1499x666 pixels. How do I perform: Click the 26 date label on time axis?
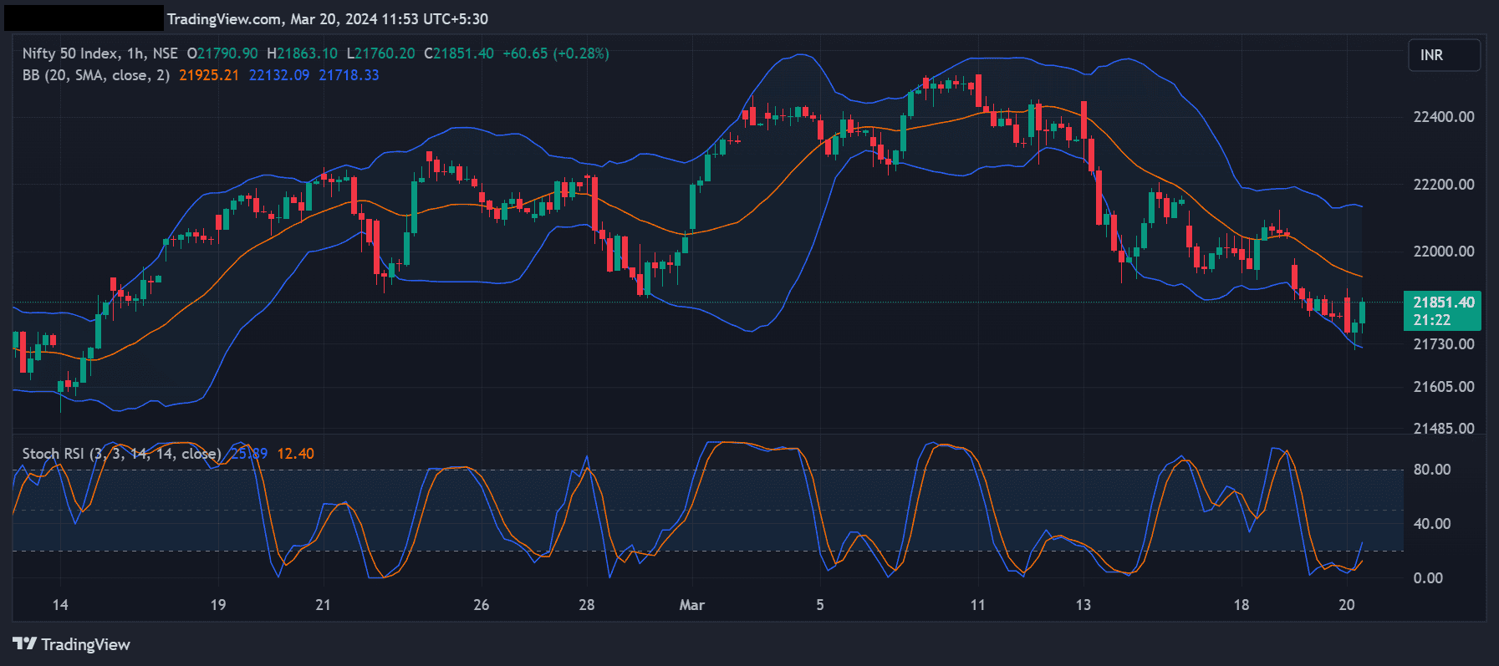click(482, 605)
